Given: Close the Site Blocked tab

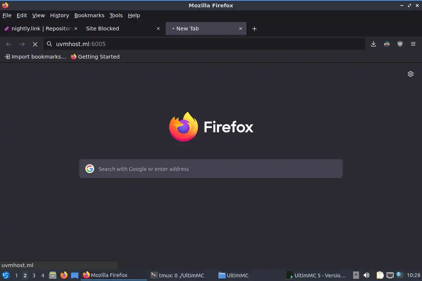Looking at the screenshot, I should [x=158, y=29].
